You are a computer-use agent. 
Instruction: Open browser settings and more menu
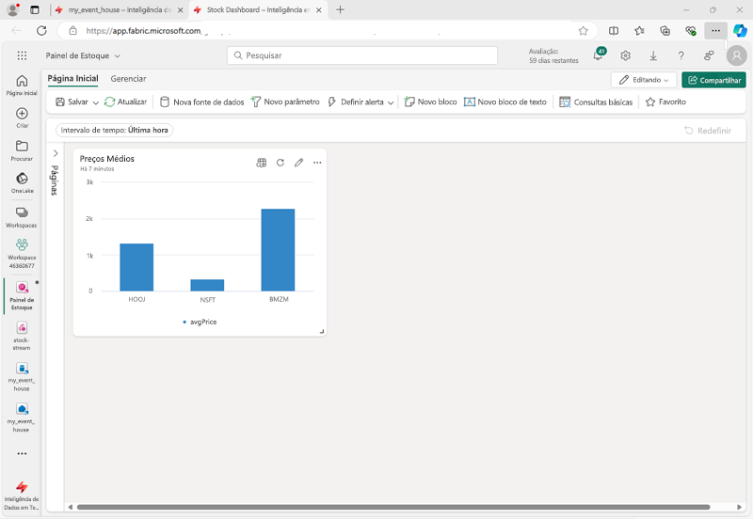coord(715,31)
